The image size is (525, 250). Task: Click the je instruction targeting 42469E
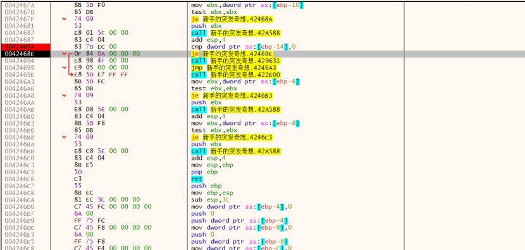(232, 54)
